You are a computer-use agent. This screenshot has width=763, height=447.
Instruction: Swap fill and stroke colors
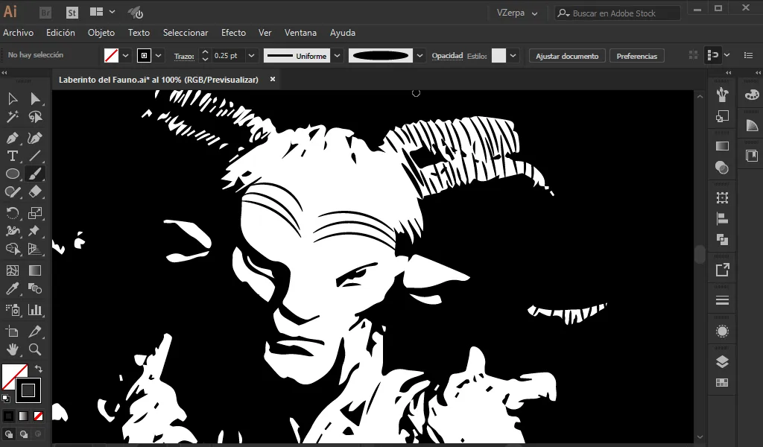point(39,370)
